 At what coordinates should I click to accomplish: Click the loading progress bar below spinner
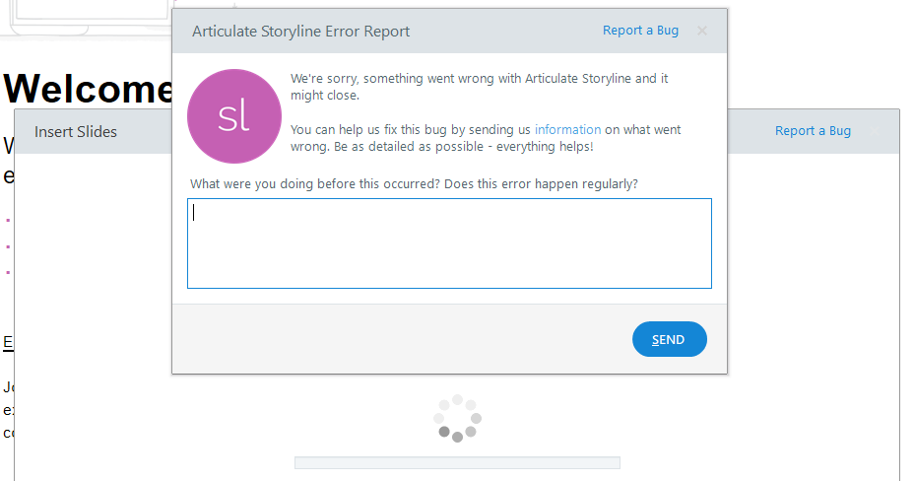tap(457, 462)
